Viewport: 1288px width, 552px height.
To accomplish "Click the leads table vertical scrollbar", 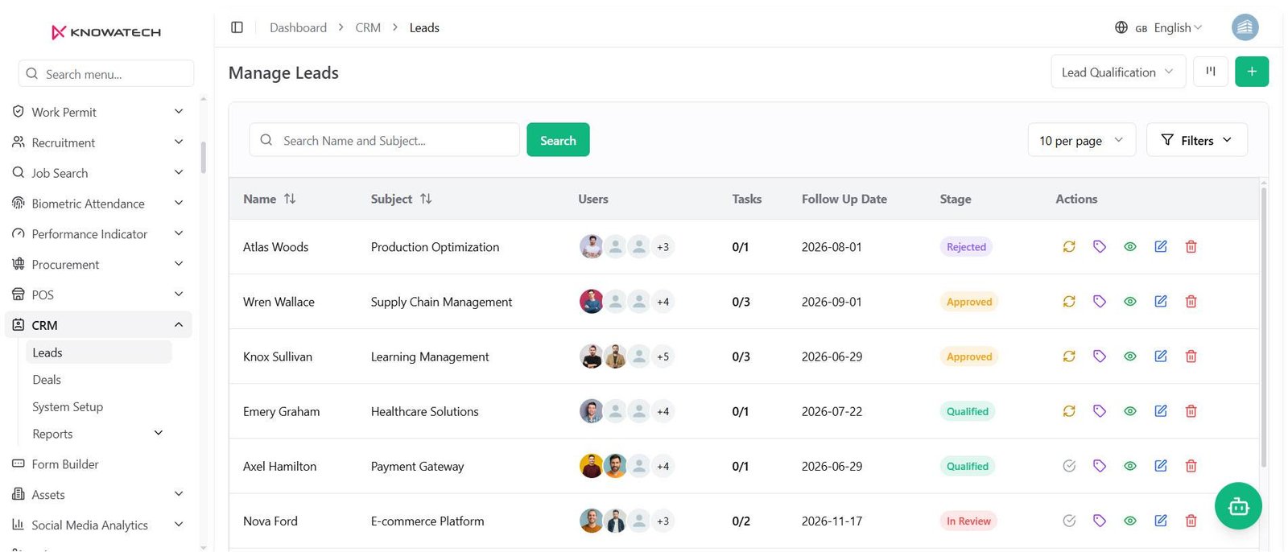I will pyautogui.click(x=1263, y=326).
